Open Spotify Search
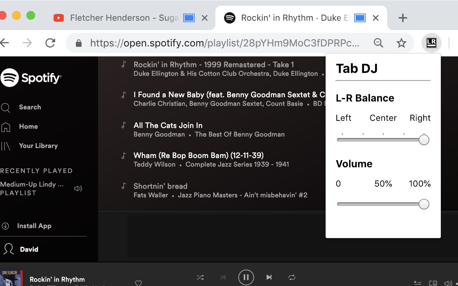This screenshot has width=458, height=286. (x=30, y=107)
